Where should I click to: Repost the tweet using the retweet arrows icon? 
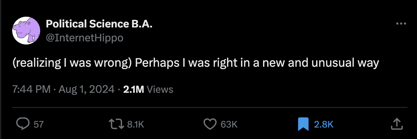[117, 124]
